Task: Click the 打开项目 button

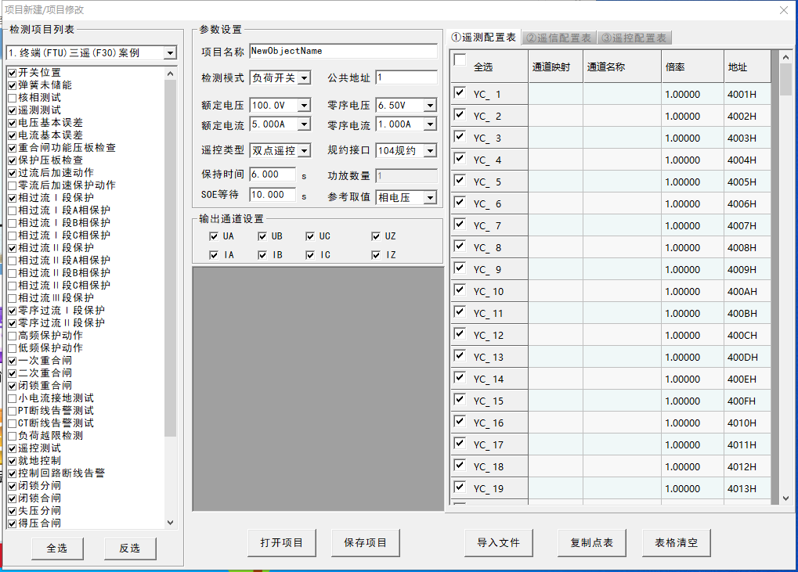Action: [x=281, y=542]
